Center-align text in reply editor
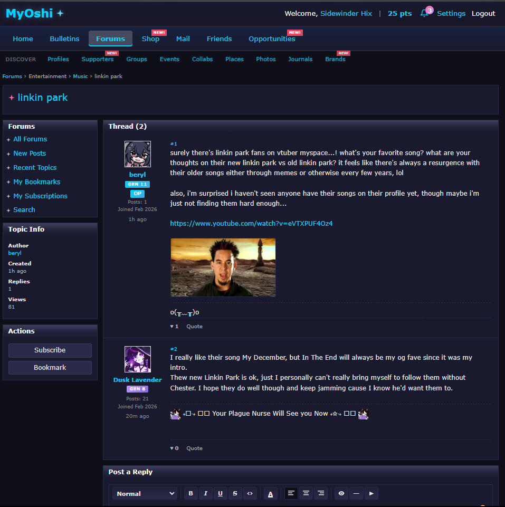 pos(306,493)
